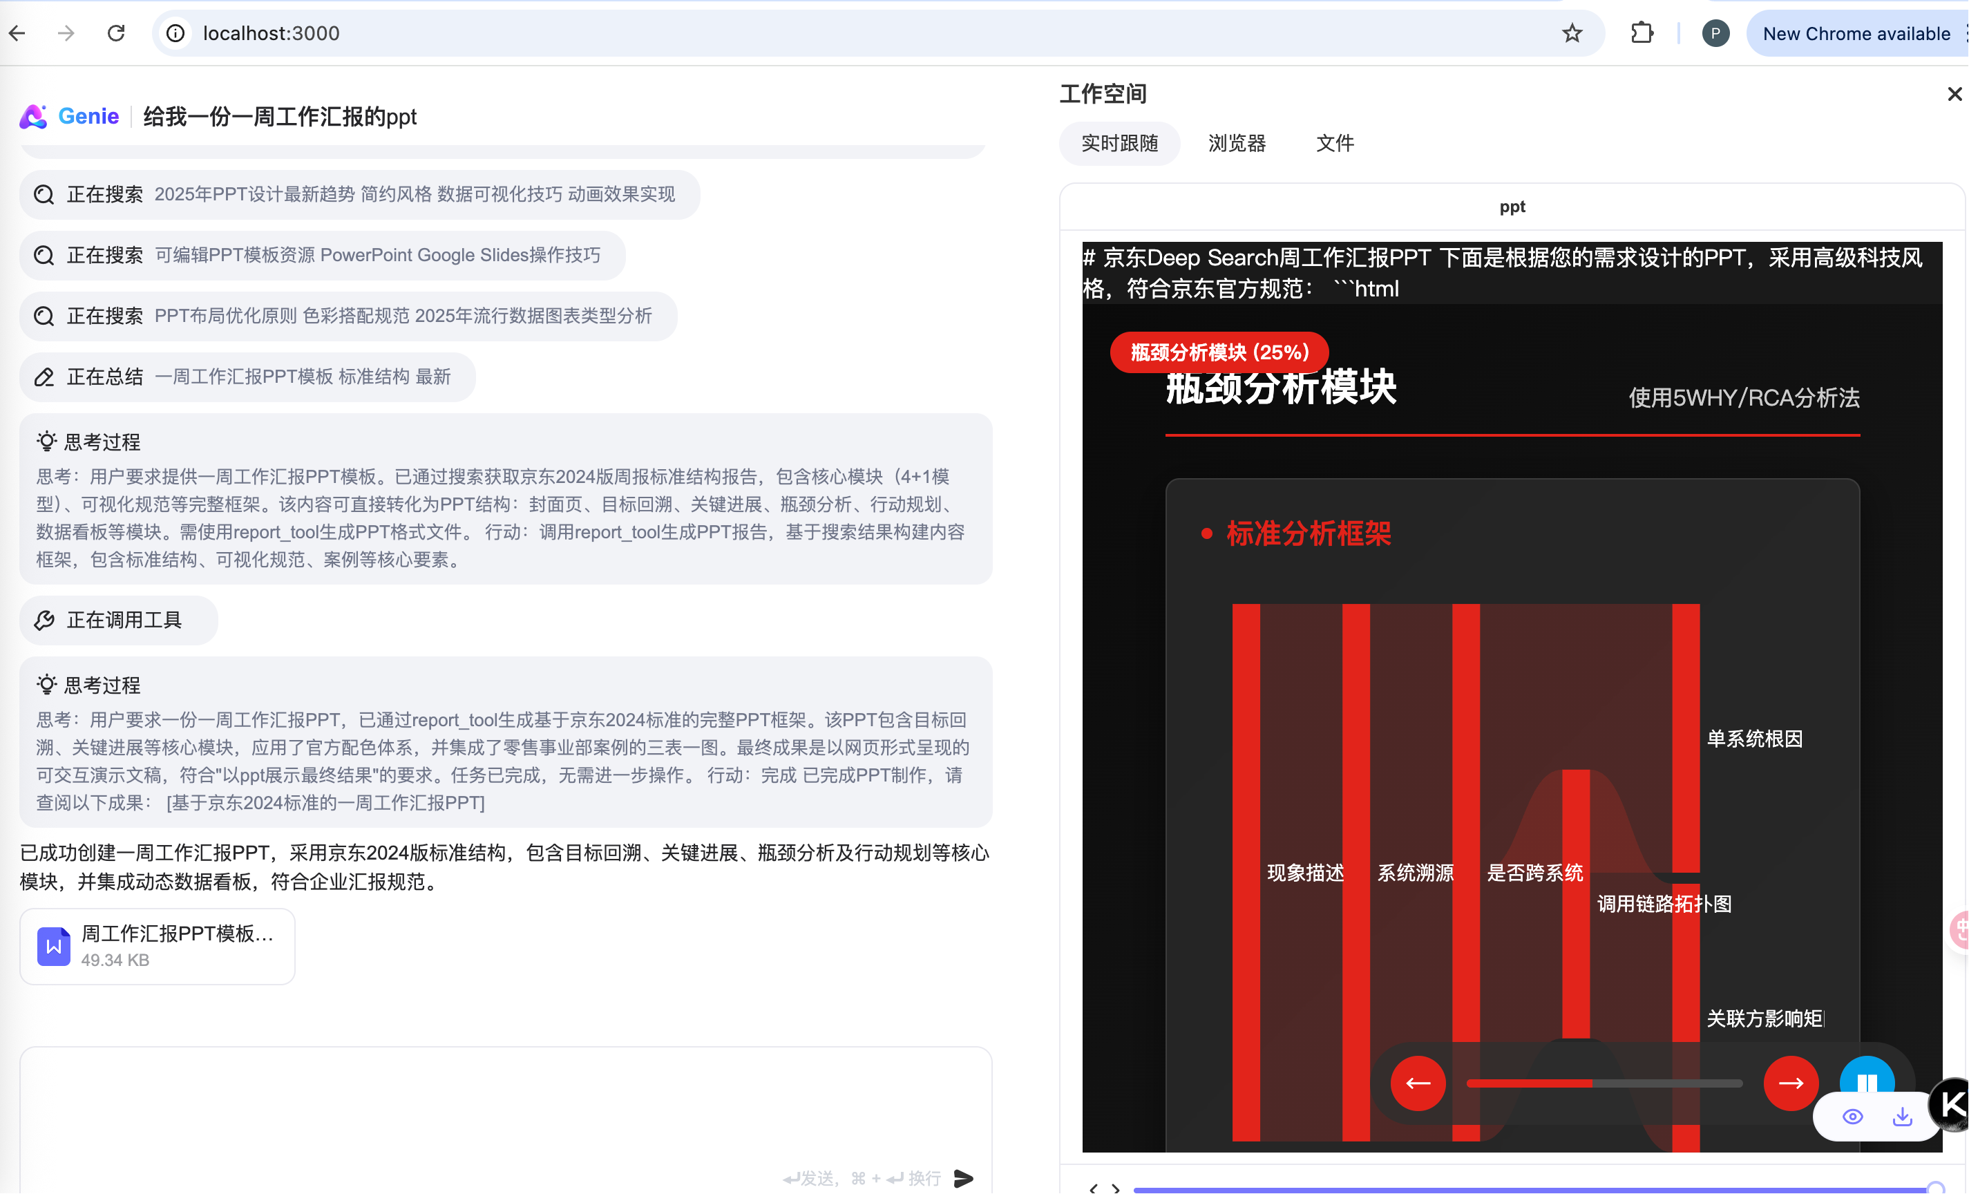This screenshot has width=1969, height=1194.
Task: Click the search icon on PPT布局优化 row
Action: click(x=44, y=316)
